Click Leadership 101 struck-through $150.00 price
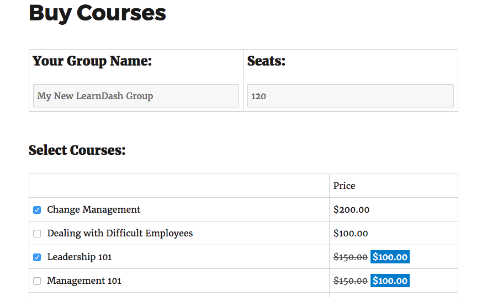The image size is (487, 297). click(350, 257)
